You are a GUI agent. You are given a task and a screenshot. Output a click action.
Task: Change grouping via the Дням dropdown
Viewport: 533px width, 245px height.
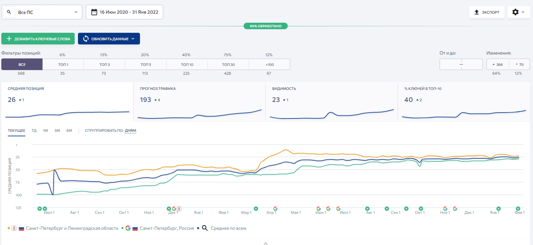[130, 131]
